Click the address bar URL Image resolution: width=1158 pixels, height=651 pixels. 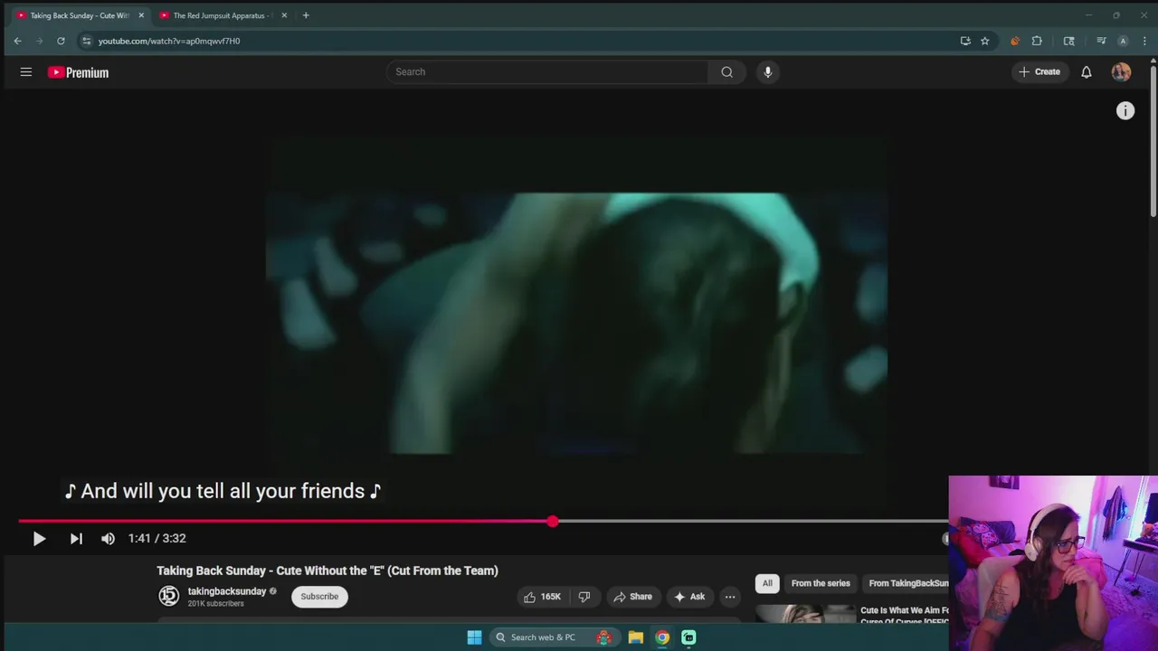pyautogui.click(x=169, y=41)
